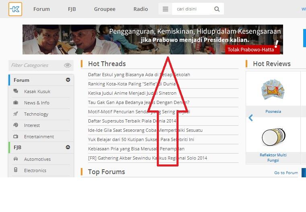Open the Technology category
The image size is (306, 212).
point(36,114)
